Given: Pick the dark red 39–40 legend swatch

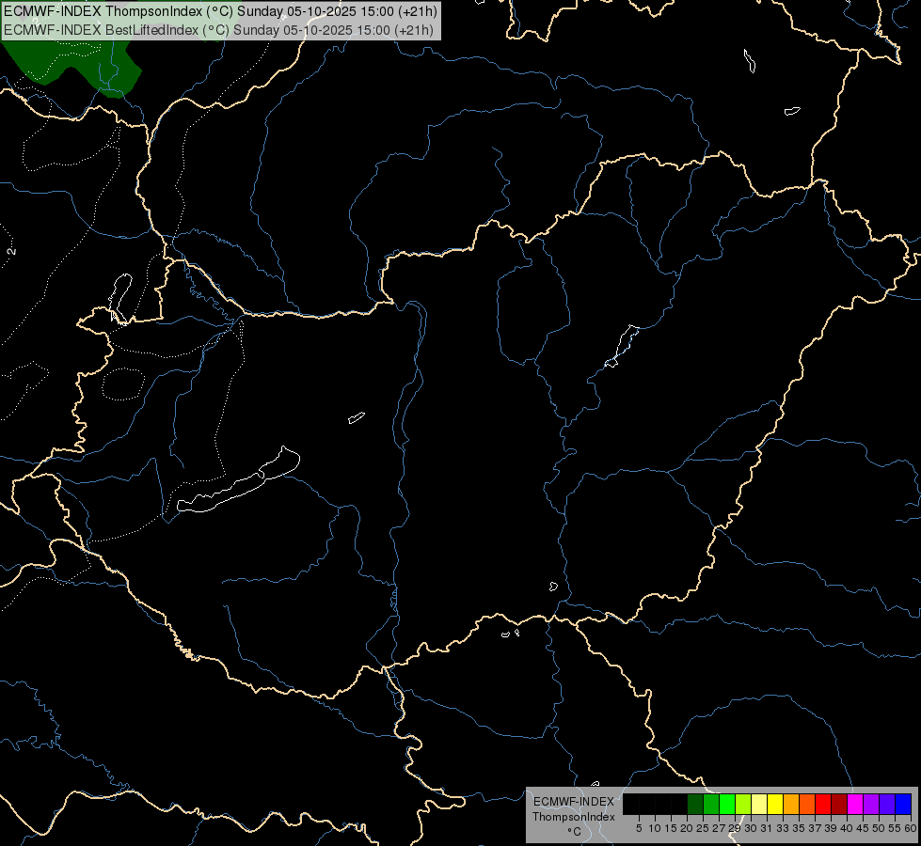Looking at the screenshot, I should pyautogui.click(x=839, y=804).
